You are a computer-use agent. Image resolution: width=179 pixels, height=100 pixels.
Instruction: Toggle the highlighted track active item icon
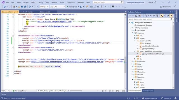[162, 16]
